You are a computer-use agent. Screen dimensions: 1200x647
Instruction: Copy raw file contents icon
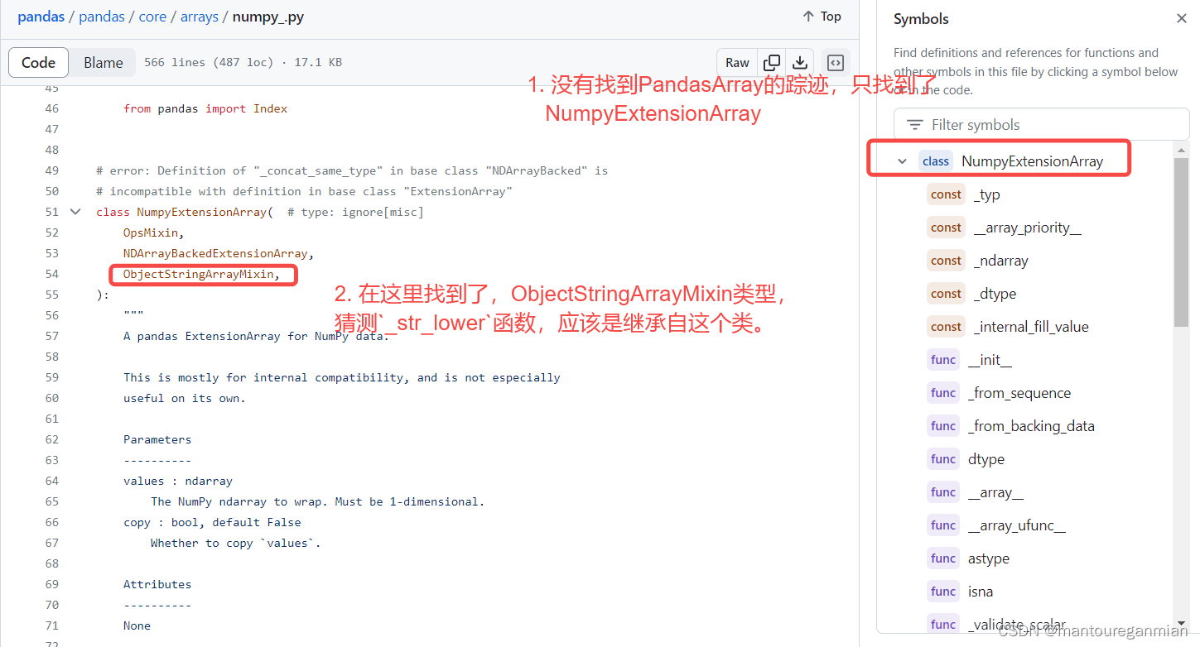coord(772,63)
